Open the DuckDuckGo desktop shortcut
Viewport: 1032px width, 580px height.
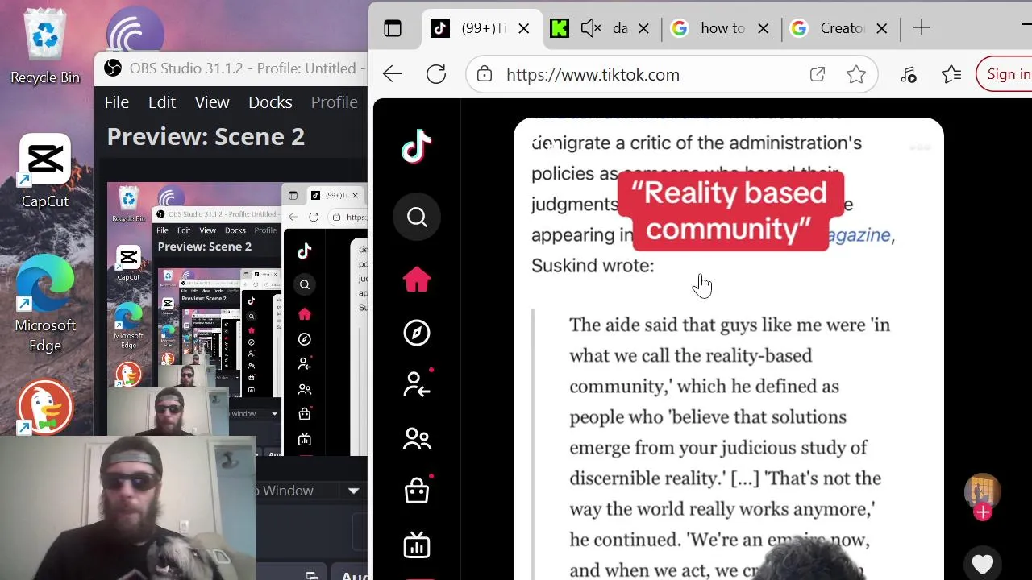click(45, 407)
